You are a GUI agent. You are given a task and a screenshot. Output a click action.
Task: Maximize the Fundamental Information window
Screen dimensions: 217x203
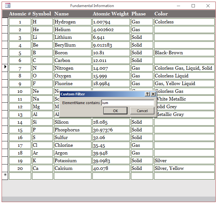[193, 6]
